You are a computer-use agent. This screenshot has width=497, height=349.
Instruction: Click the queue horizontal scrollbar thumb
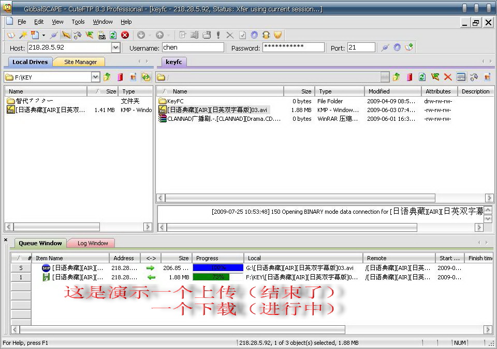[182, 330]
